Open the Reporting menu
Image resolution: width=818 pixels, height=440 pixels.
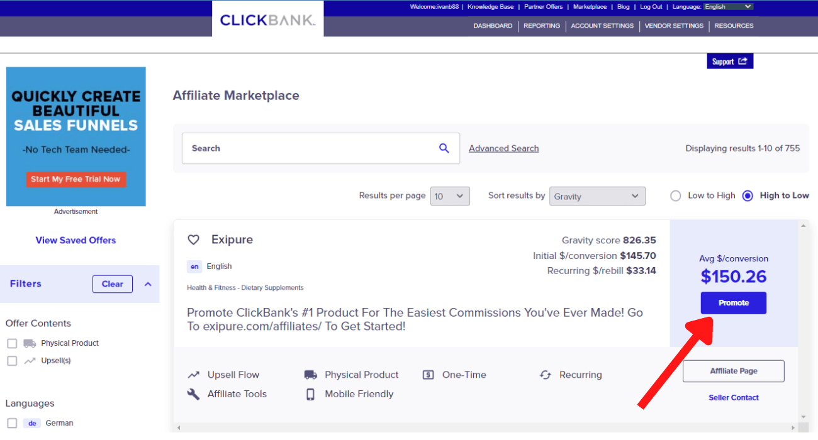(542, 26)
